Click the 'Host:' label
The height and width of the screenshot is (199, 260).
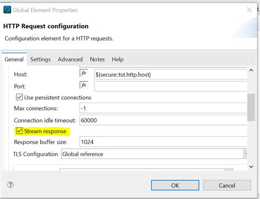pos(21,75)
